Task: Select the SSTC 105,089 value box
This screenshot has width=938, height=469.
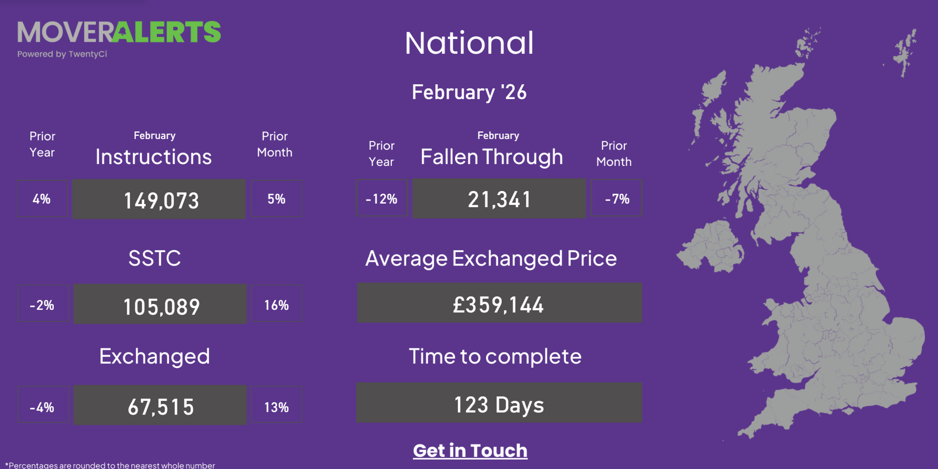Action: 160,304
